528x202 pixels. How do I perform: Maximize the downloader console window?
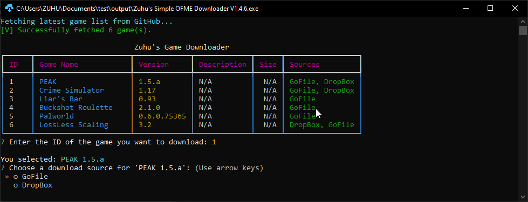pos(490,9)
